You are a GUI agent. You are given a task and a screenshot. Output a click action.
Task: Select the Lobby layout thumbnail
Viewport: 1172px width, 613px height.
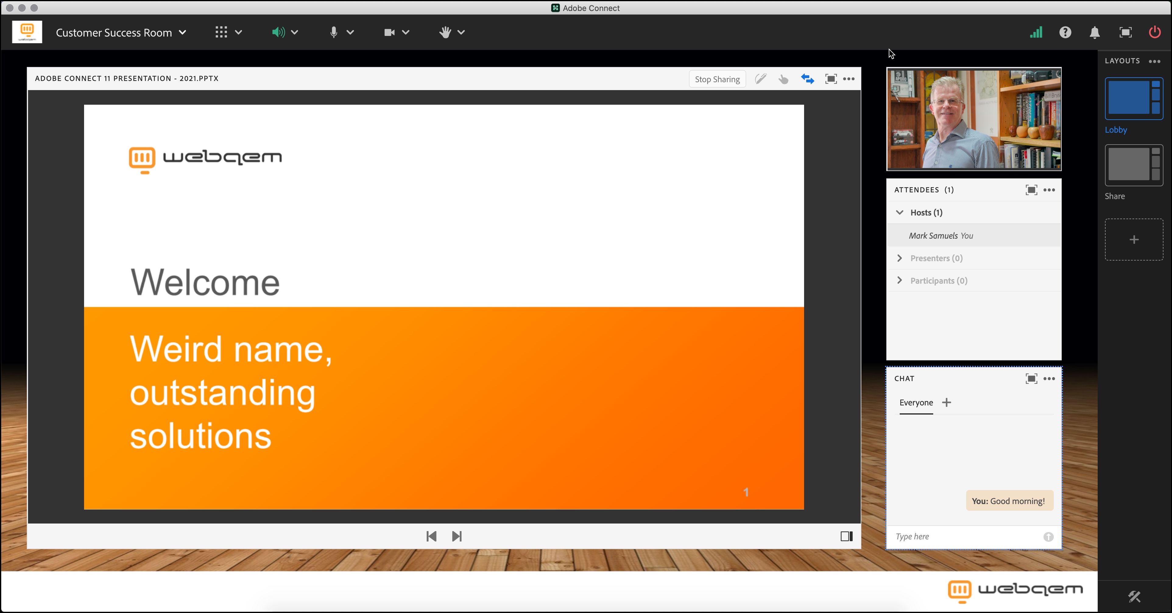click(1134, 98)
